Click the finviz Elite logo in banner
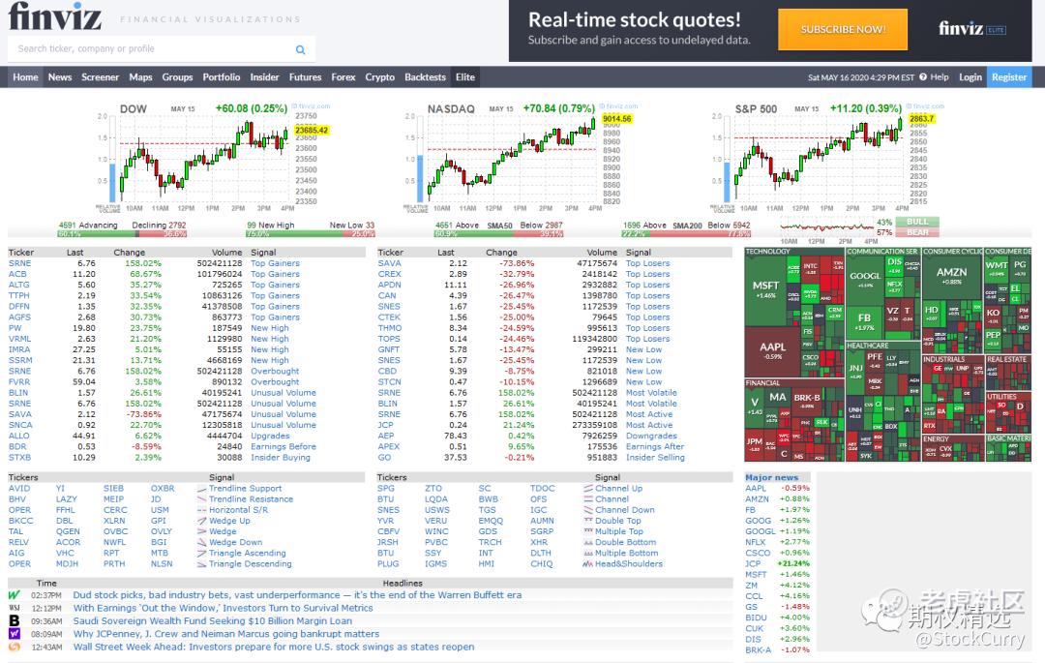The width and height of the screenshot is (1045, 663). pyautogui.click(x=972, y=29)
